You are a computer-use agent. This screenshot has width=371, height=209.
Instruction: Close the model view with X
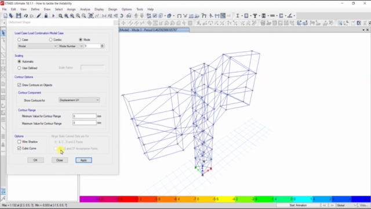(x=368, y=30)
